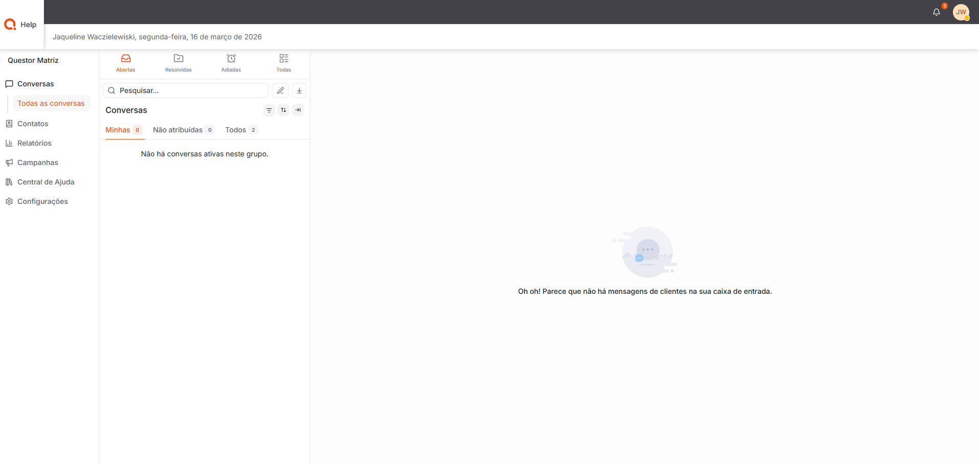Image resolution: width=979 pixels, height=464 pixels.
Task: Open the Adiadas snoozed conversations
Action: point(231,63)
